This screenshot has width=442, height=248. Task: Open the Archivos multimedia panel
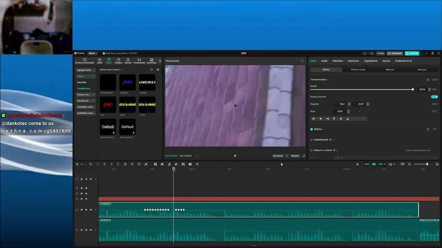coord(84,61)
